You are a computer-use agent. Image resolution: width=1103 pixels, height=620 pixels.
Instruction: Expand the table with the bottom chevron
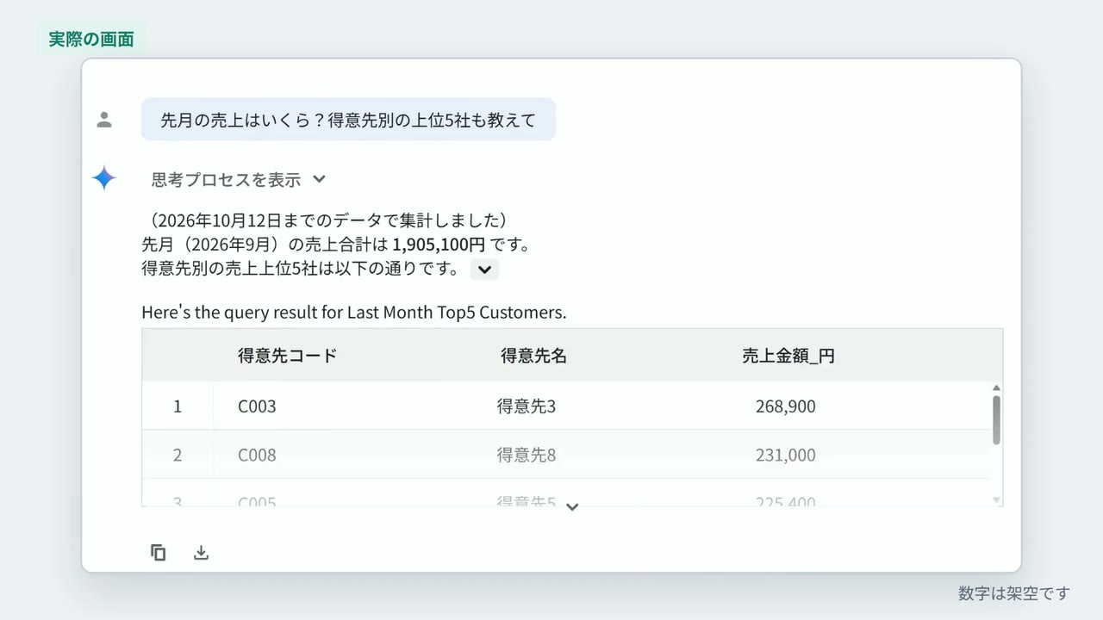[x=572, y=507]
